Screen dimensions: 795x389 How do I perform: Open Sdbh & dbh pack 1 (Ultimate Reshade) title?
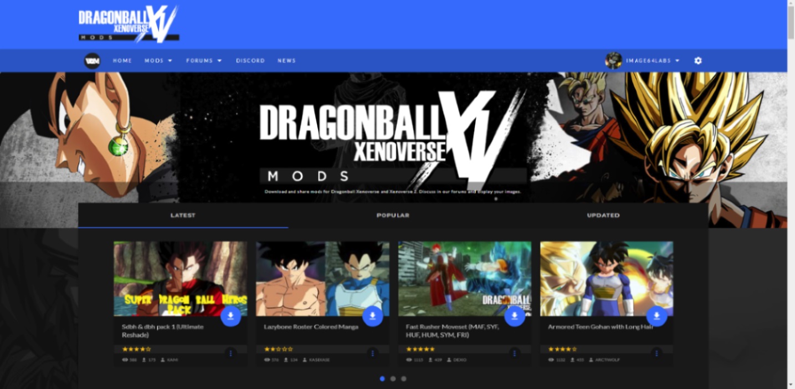163,331
